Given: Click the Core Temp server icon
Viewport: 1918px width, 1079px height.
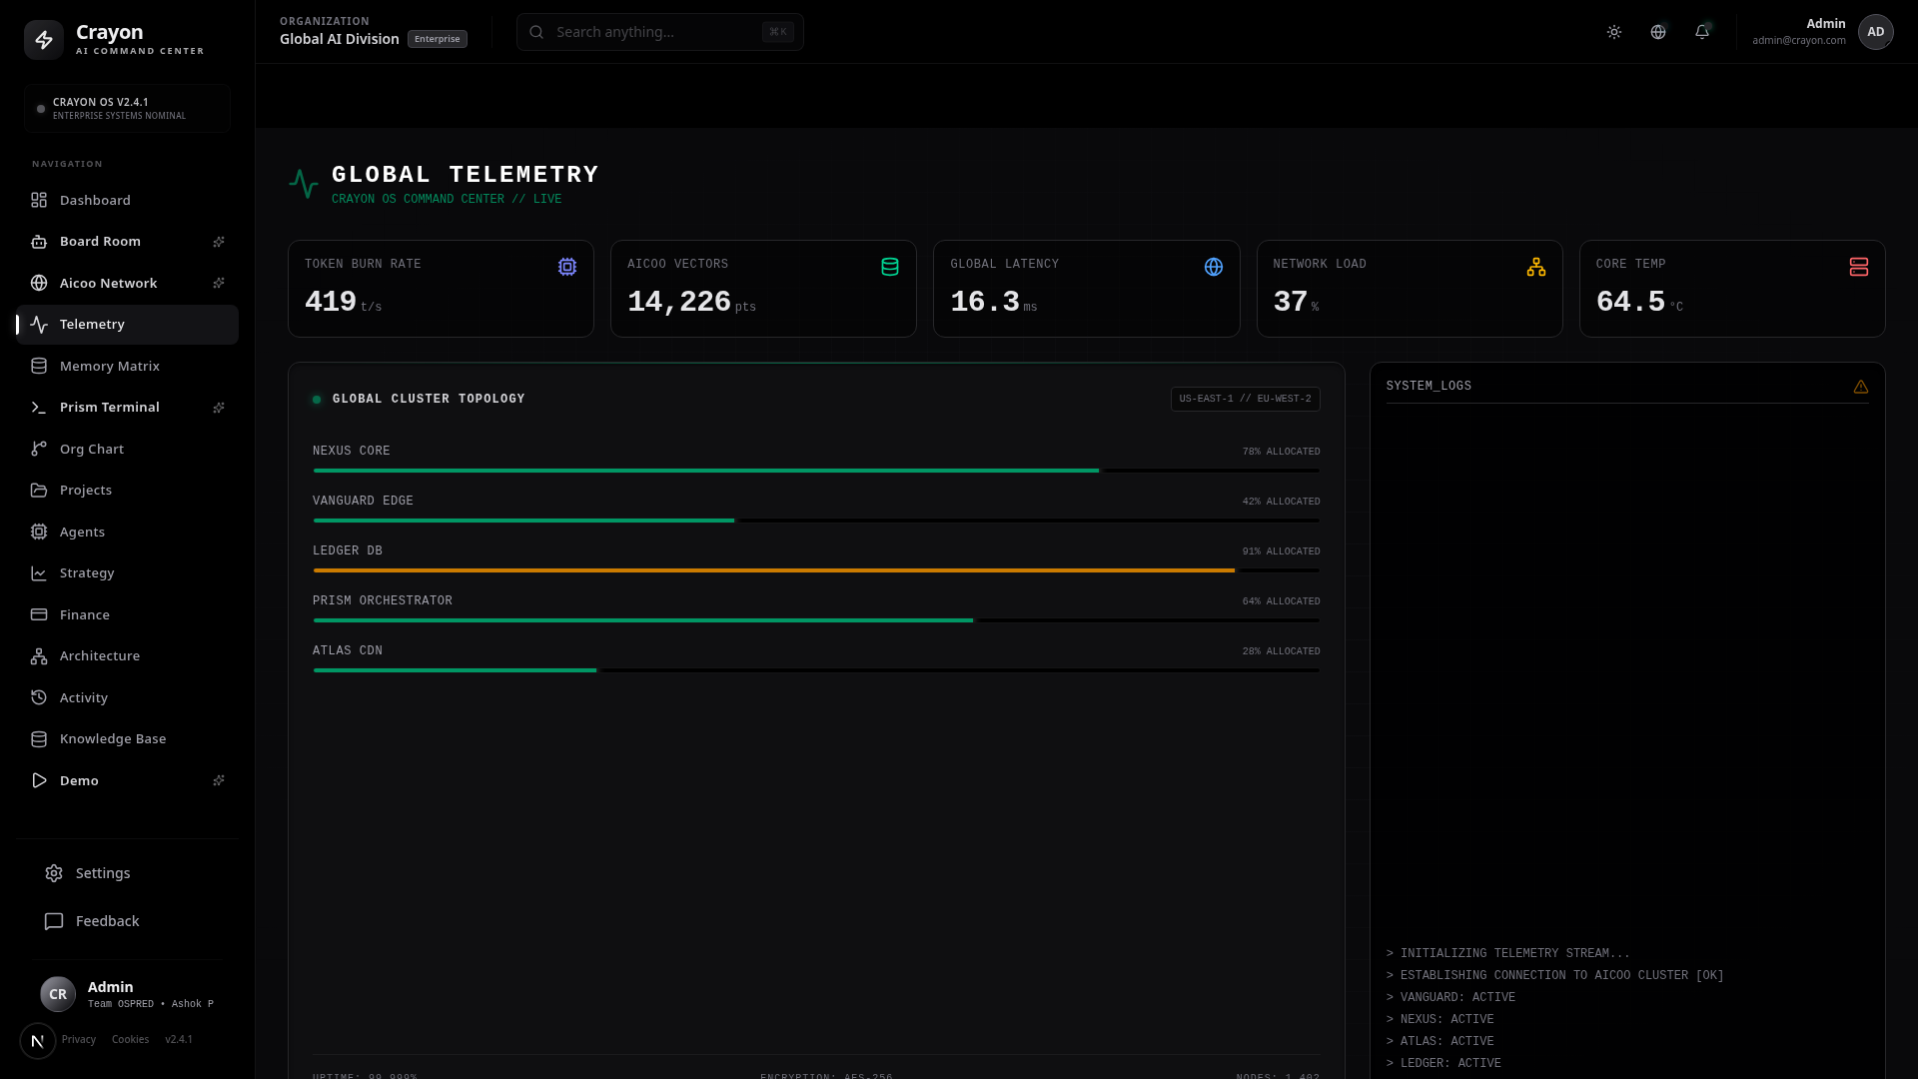Looking at the screenshot, I should [x=1858, y=267].
